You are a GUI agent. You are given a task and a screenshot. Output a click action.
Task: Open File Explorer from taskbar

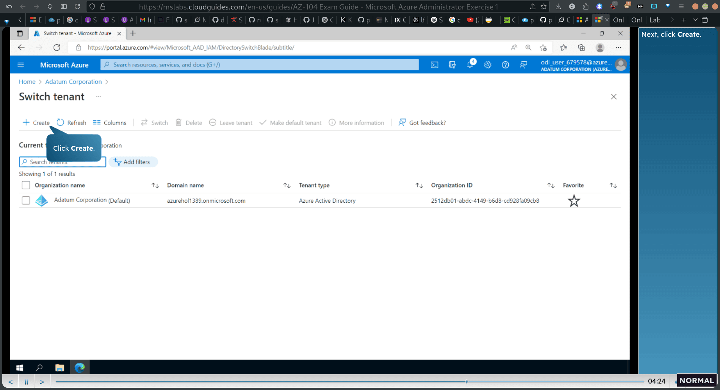tap(60, 368)
